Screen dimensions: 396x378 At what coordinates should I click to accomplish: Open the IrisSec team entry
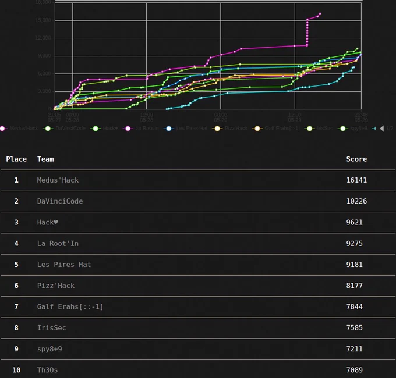click(51, 328)
